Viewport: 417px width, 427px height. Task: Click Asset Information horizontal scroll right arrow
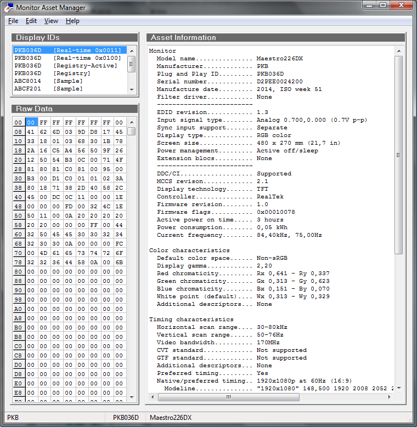point(390,397)
